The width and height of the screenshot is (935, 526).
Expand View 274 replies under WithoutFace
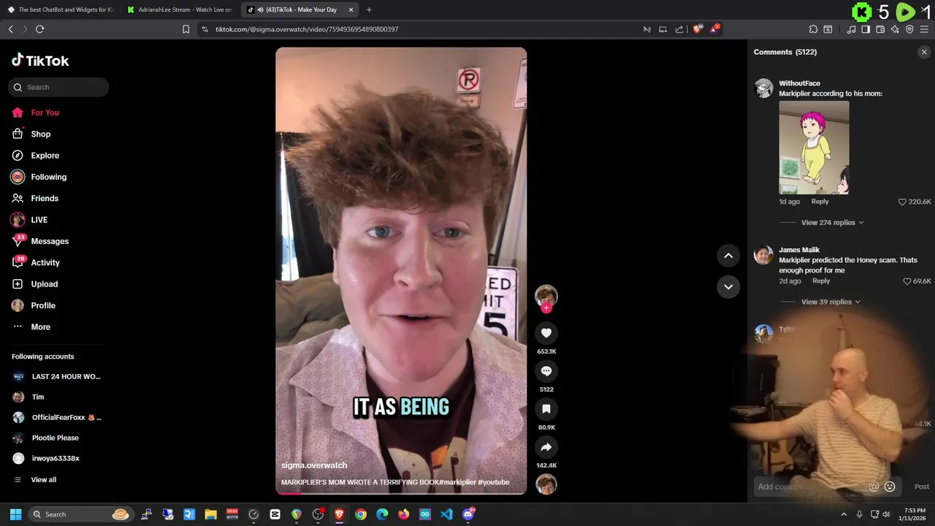point(832,222)
